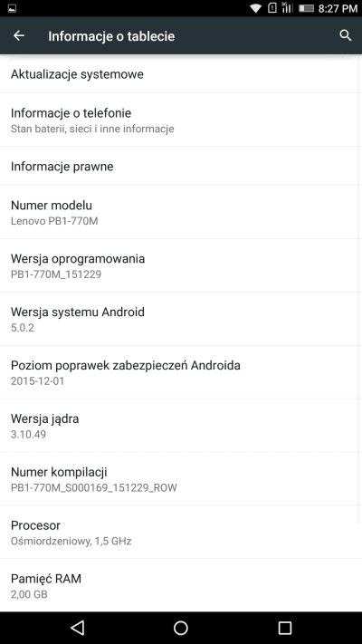The image size is (362, 644).
Task: Tap the battery status icon
Action: [x=307, y=8]
